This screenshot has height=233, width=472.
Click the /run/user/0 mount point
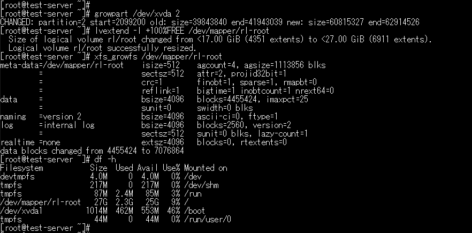tap(208, 219)
